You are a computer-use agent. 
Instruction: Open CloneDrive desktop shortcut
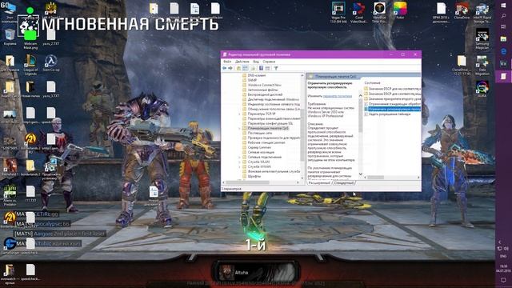(x=462, y=10)
